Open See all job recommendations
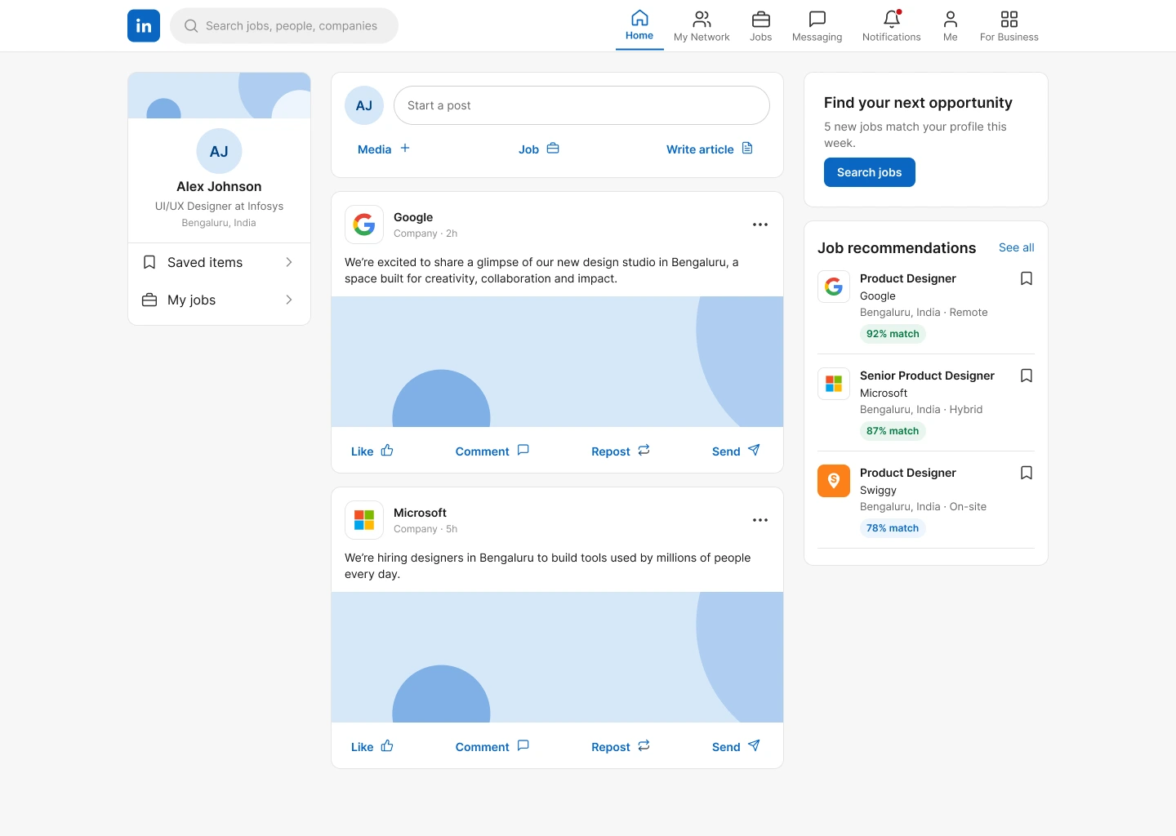1176x836 pixels. [1017, 247]
